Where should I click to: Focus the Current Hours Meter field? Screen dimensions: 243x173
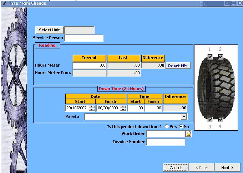(89, 65)
